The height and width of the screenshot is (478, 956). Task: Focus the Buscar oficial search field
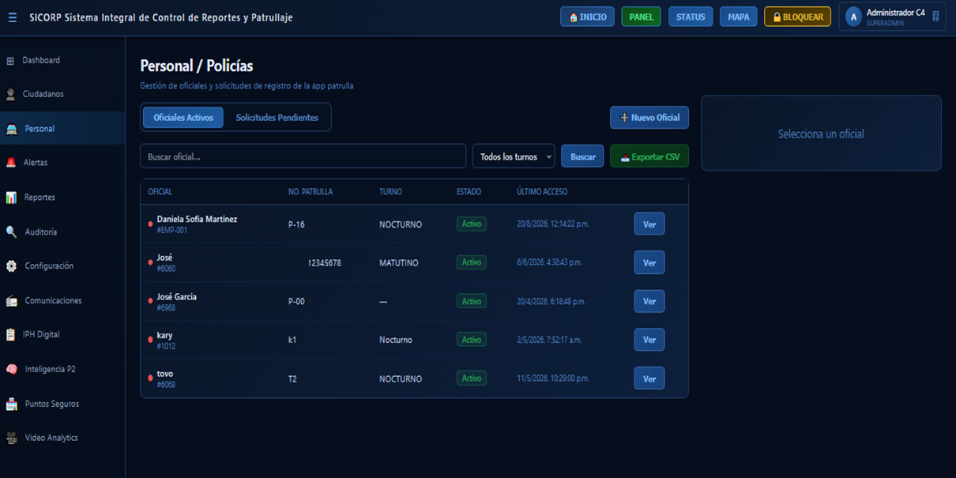pyautogui.click(x=303, y=156)
